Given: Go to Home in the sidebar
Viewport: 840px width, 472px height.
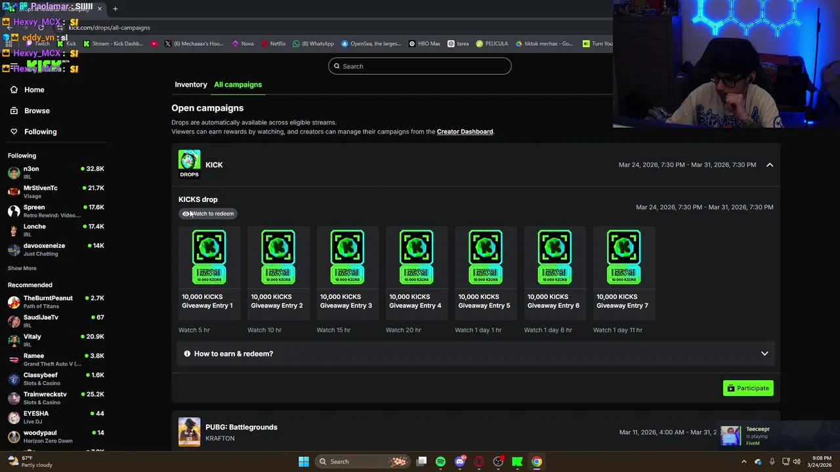Looking at the screenshot, I should [34, 90].
